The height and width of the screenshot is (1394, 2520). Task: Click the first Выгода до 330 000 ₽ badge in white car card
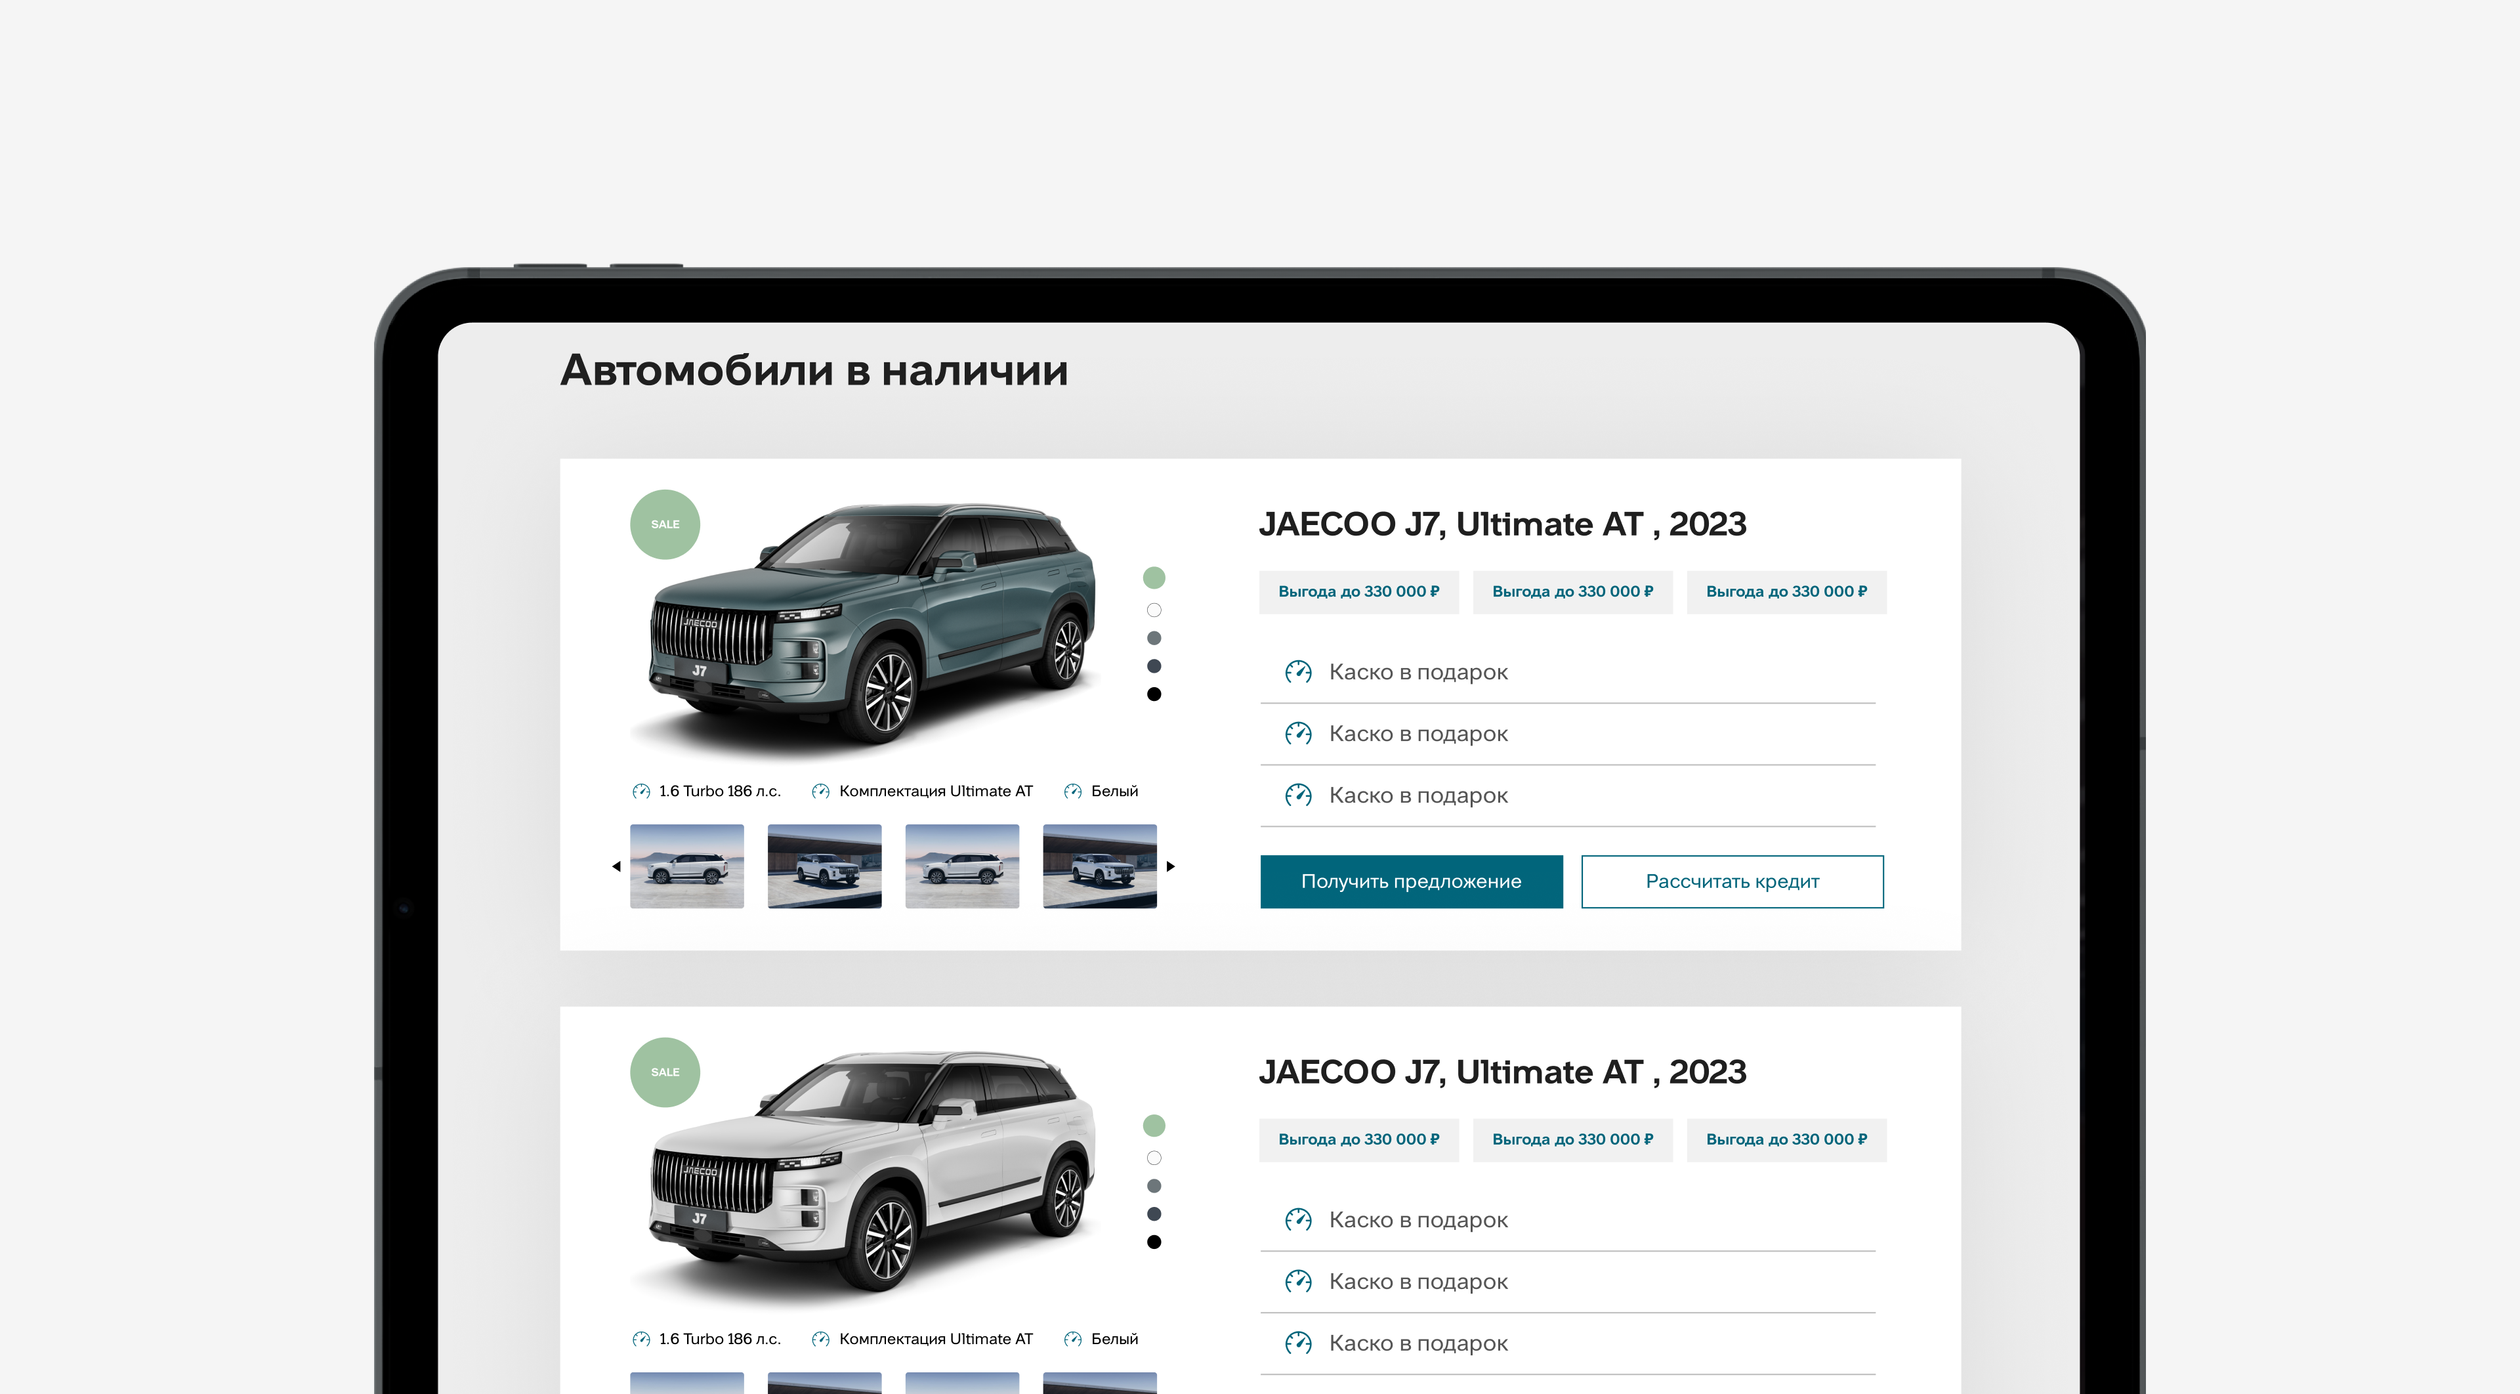(x=1358, y=1141)
